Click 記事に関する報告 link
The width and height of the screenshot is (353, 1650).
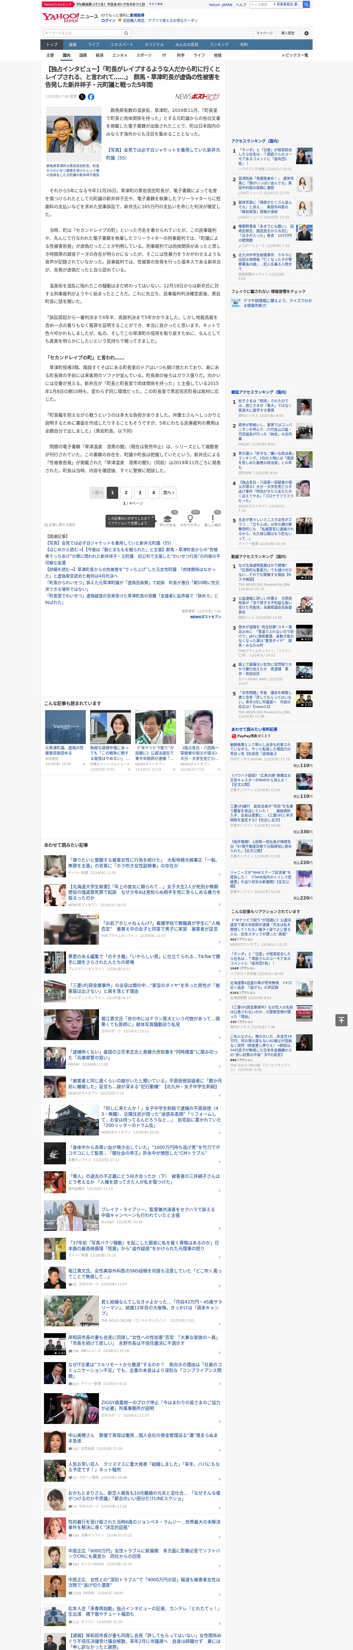click(60, 525)
